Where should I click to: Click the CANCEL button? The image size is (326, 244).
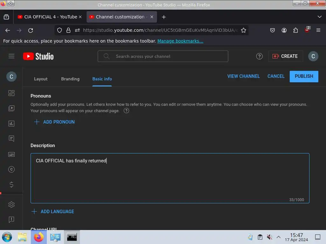click(276, 76)
